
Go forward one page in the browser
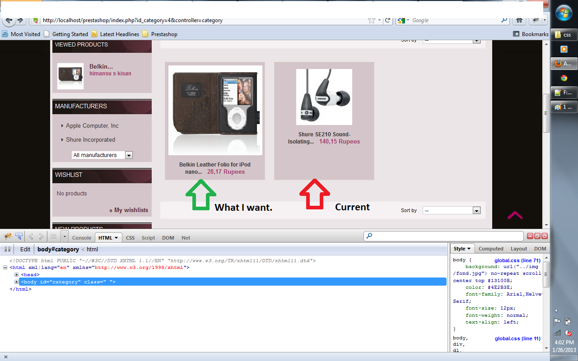[20, 20]
